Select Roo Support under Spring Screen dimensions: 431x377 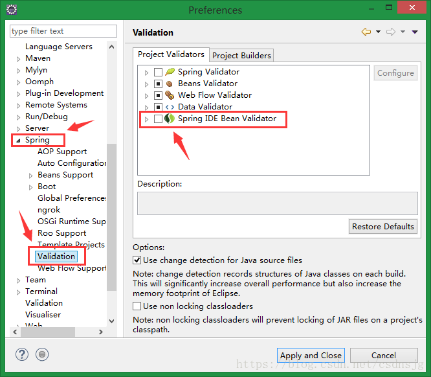pyautogui.click(x=62, y=233)
